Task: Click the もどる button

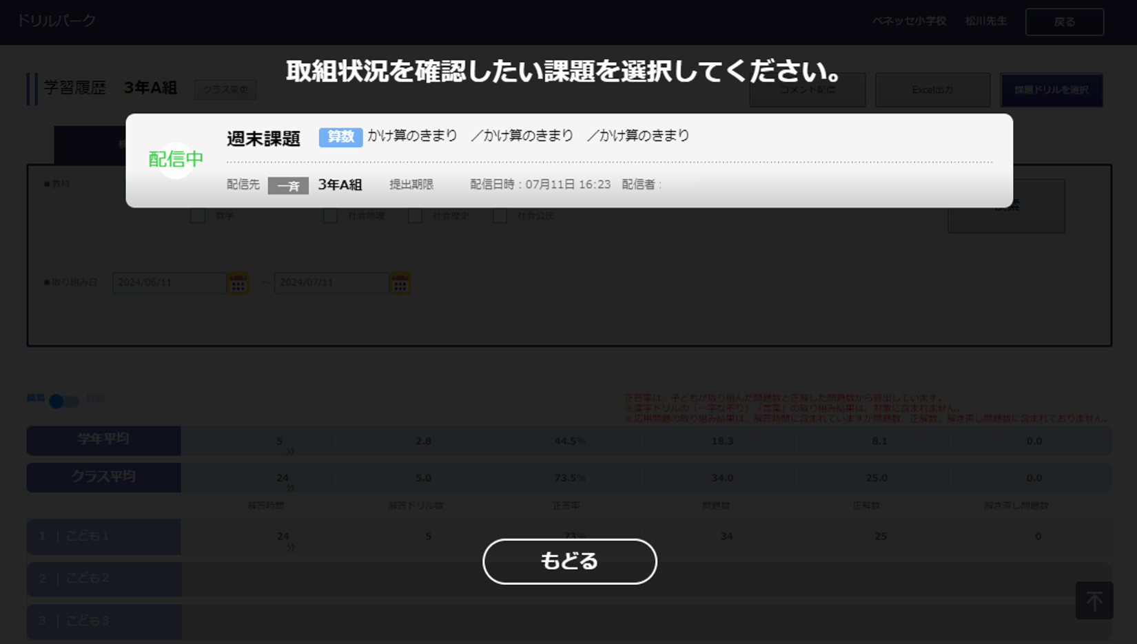Action: point(569,561)
